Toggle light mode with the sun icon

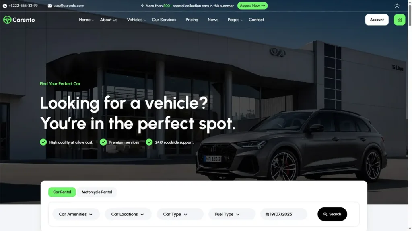click(397, 6)
